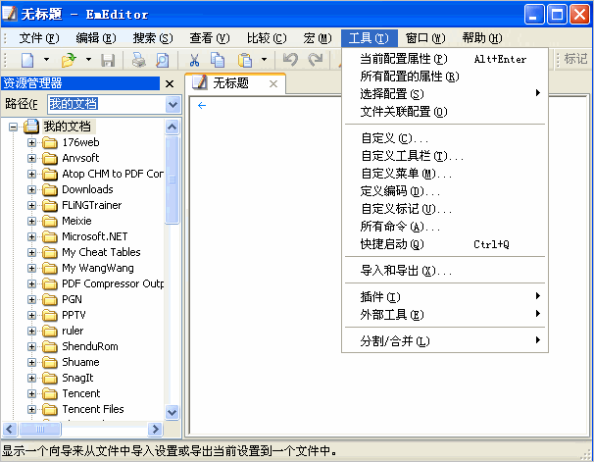Image resolution: width=594 pixels, height=462 pixels.
Task: Click the Print Preview toolbar icon
Action: click(x=163, y=60)
